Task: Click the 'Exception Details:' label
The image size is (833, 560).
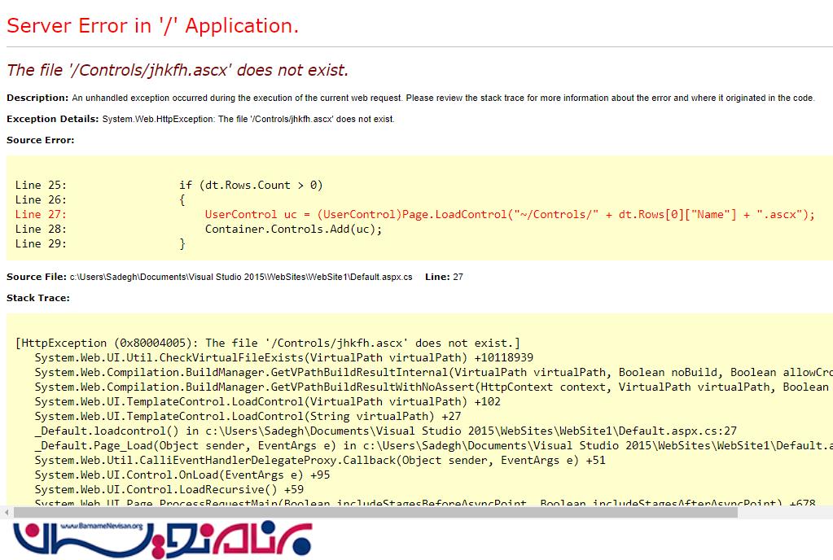Action: click(x=52, y=119)
